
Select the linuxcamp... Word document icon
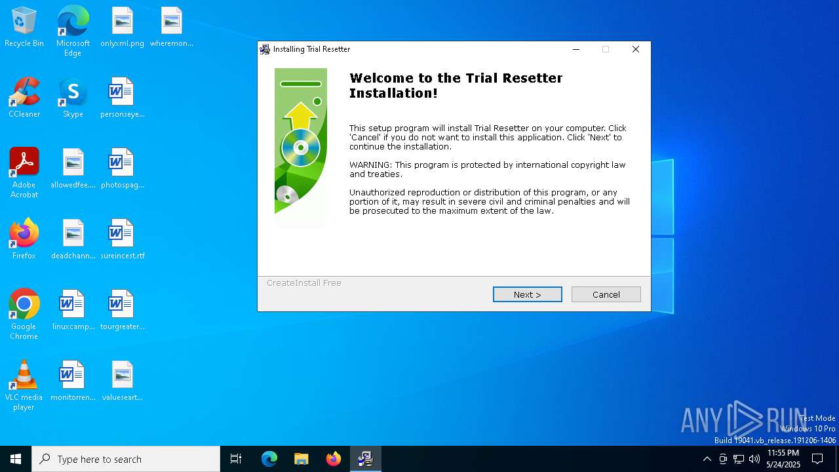(73, 311)
